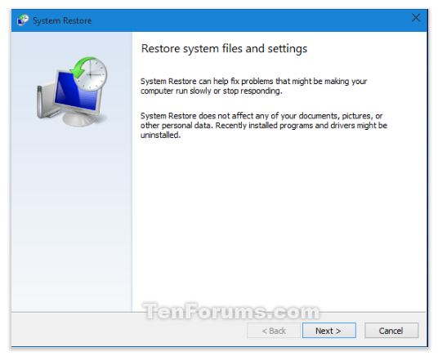Continue with the Next > button
Viewport: 438px width, 356px height.
(329, 331)
